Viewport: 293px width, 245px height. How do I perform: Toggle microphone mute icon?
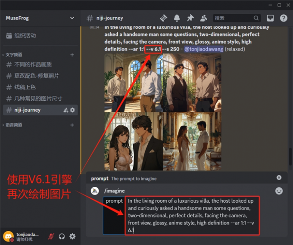click(x=51, y=236)
